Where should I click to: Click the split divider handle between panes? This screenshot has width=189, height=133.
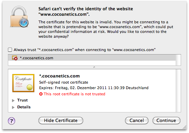point(94,67)
